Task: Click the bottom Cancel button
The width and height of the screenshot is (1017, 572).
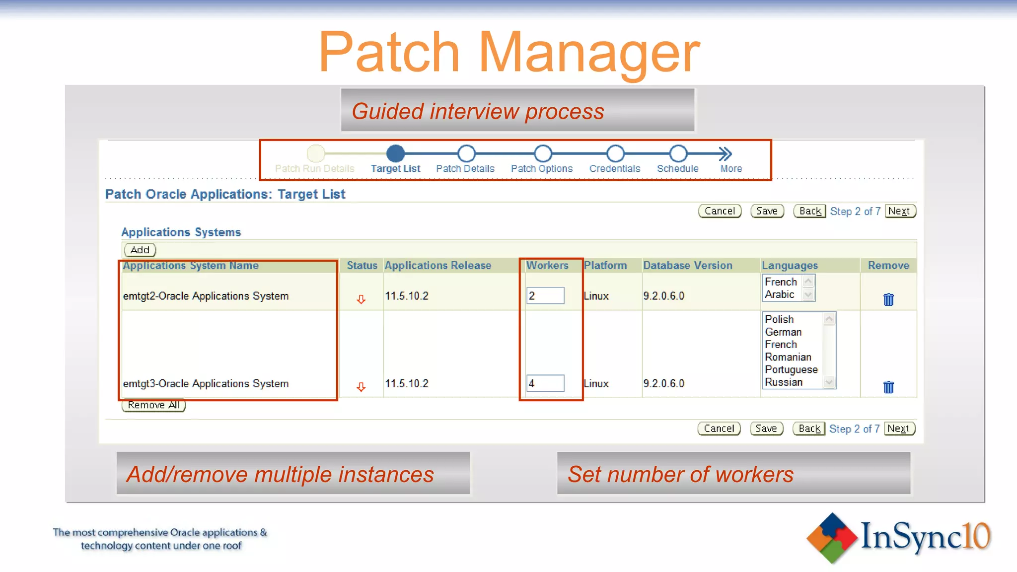Action: 719,429
